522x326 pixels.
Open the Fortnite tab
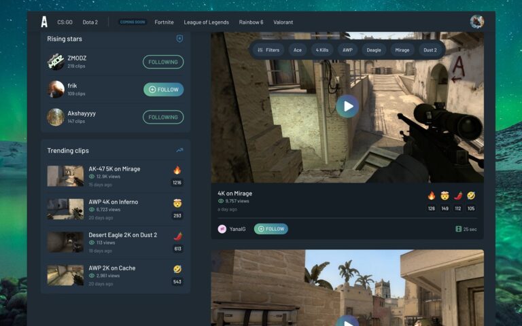pyautogui.click(x=164, y=22)
